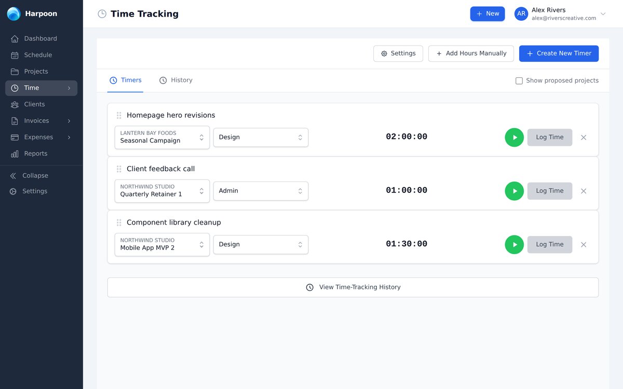Click the Time Tracking page heading

[x=144, y=14]
